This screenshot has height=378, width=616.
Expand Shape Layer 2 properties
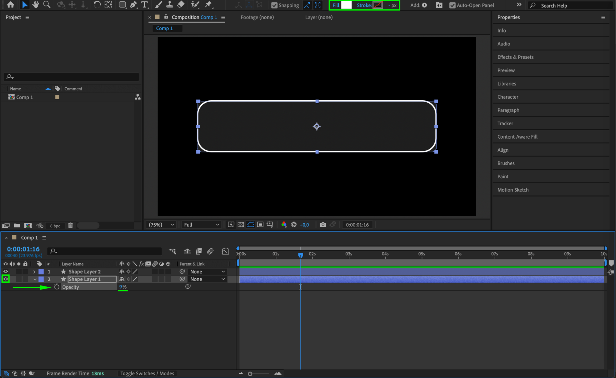[34, 272]
